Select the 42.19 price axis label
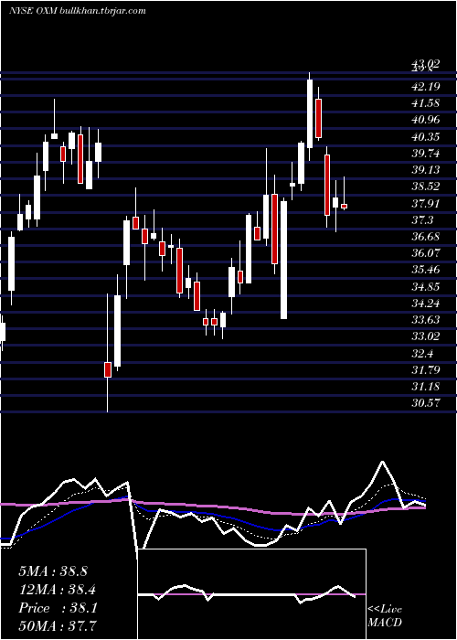Viewport: 457px width, 640px height. [425, 87]
